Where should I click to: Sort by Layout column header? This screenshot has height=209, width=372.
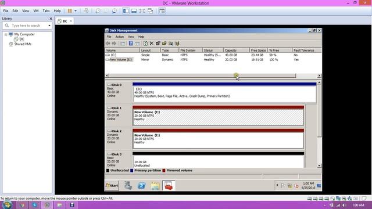(150, 51)
